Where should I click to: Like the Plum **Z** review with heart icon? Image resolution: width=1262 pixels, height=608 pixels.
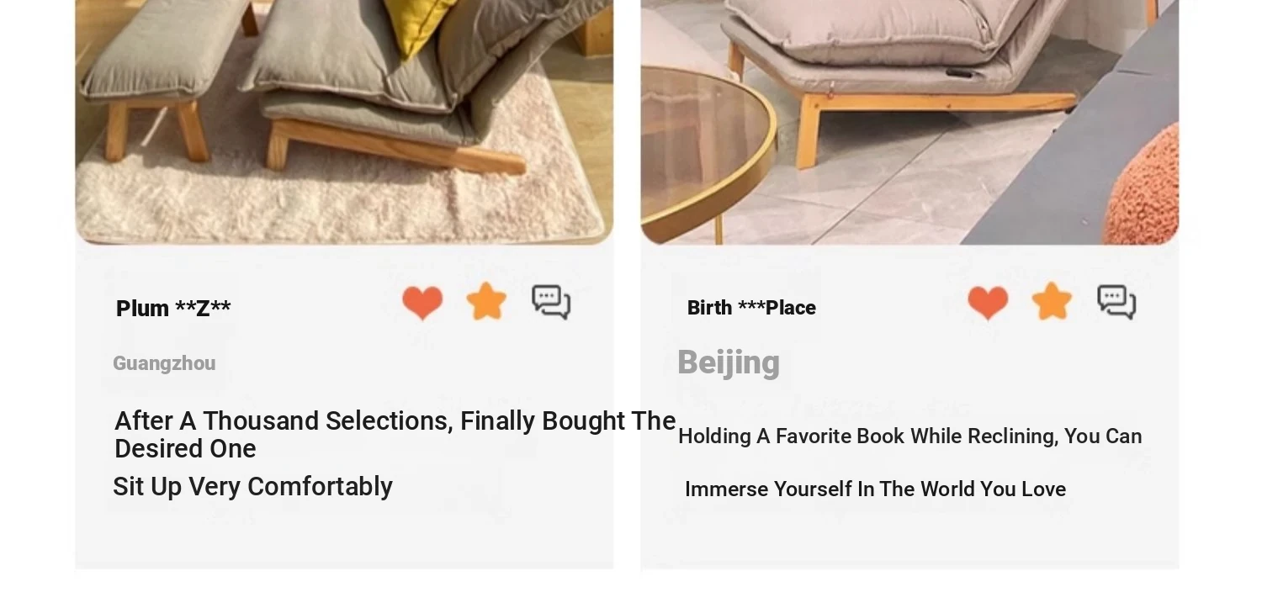point(422,303)
